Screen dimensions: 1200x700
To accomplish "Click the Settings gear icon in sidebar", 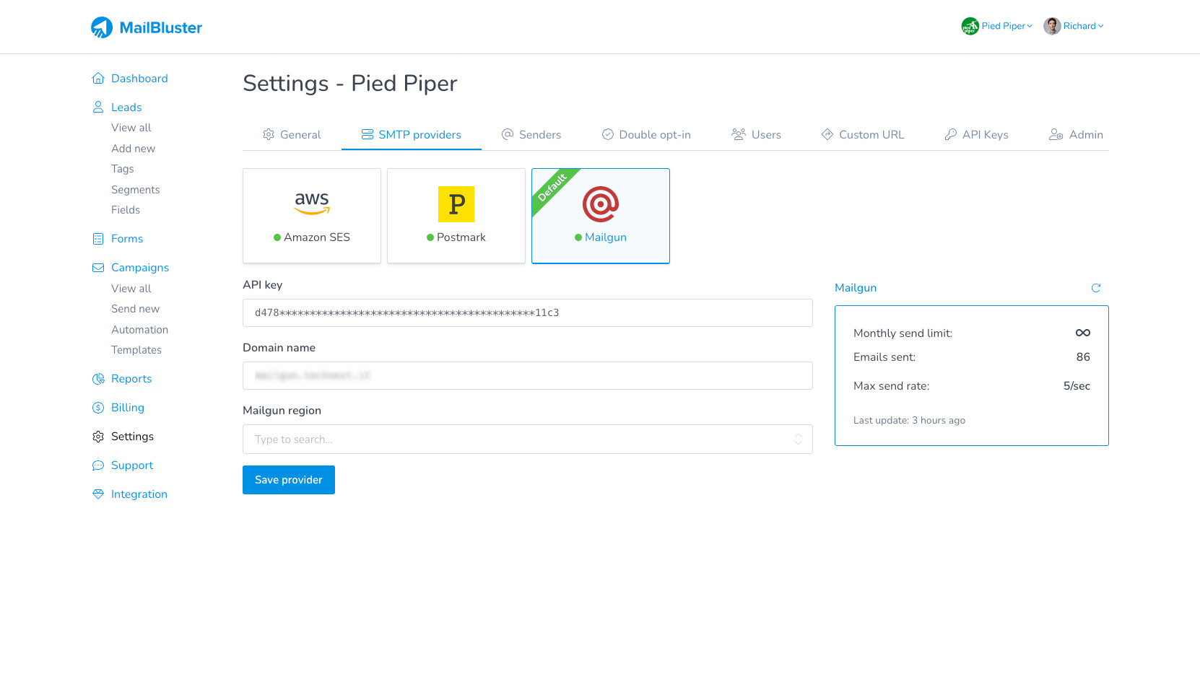I will [98, 436].
